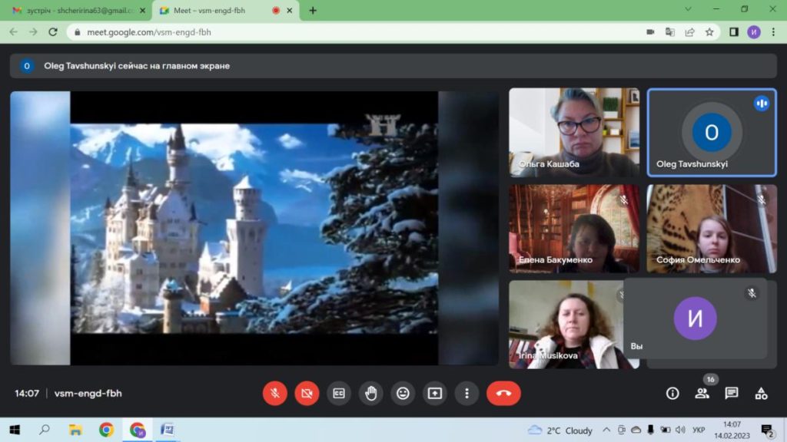Go forward in browser history
The width and height of the screenshot is (787, 442).
33,32
